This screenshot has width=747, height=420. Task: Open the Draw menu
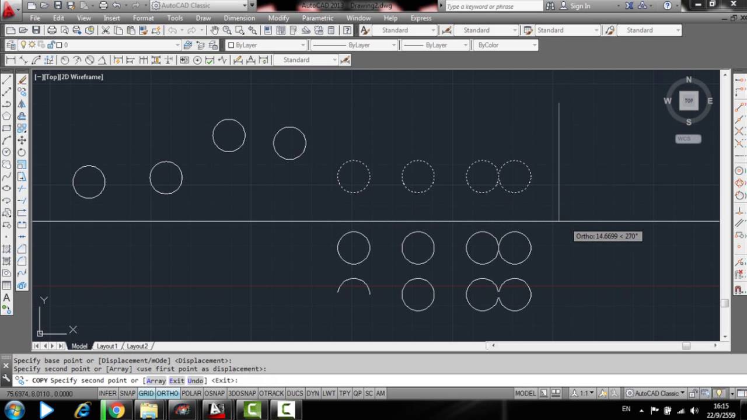click(x=203, y=18)
